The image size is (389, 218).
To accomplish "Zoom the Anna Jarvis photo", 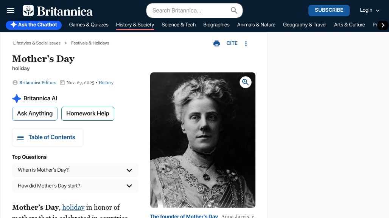I will coord(246,82).
